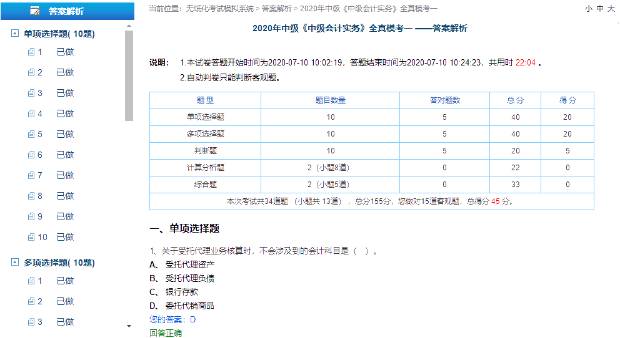Image resolution: width=620 pixels, height=338 pixels.
Task: Select 已做 status of multiple-choice question 2
Action: (65, 301)
